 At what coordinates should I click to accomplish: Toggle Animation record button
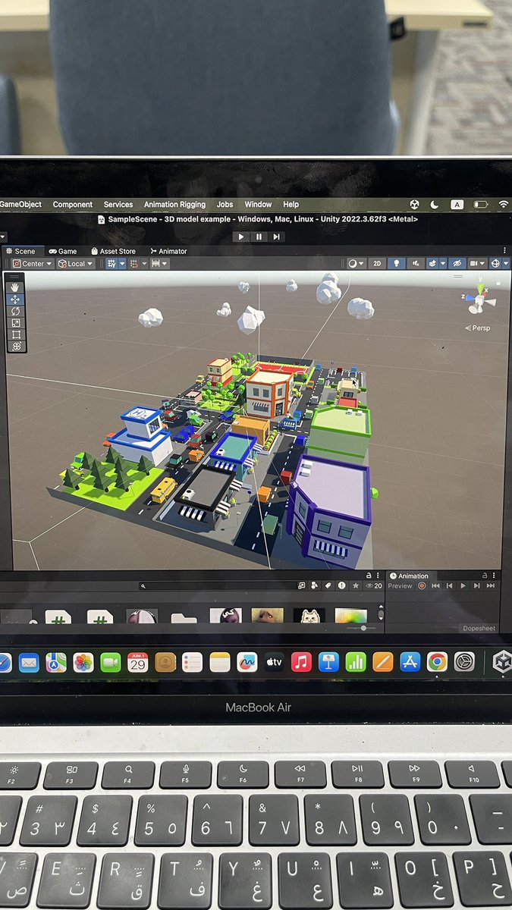[x=422, y=585]
